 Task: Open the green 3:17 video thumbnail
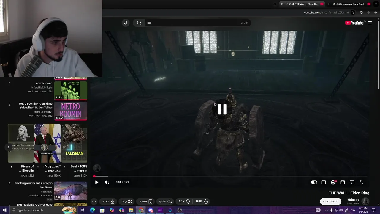(x=71, y=90)
